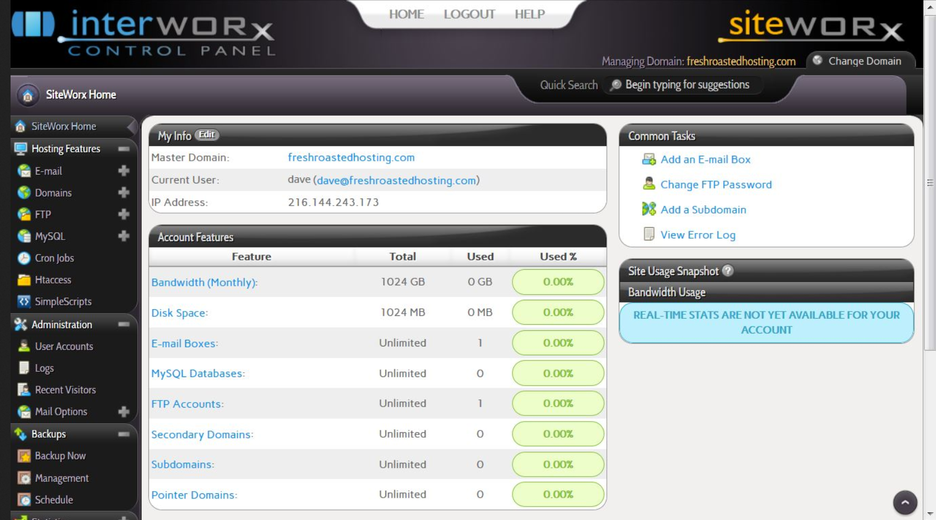Expand the Mail Options submenu
936x520 pixels.
124,412
